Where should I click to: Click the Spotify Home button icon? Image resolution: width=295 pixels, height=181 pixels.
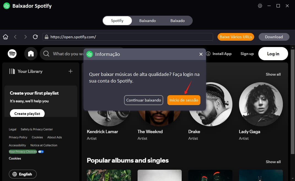(31, 54)
